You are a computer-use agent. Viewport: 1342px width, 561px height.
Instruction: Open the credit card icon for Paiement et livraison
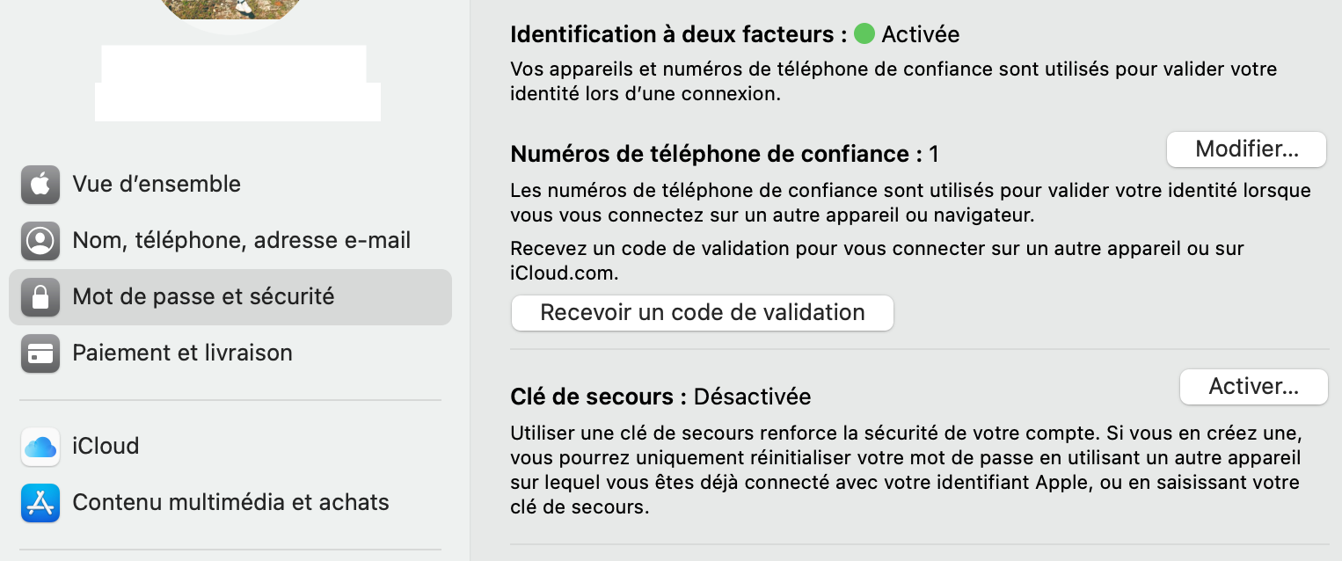(x=40, y=353)
